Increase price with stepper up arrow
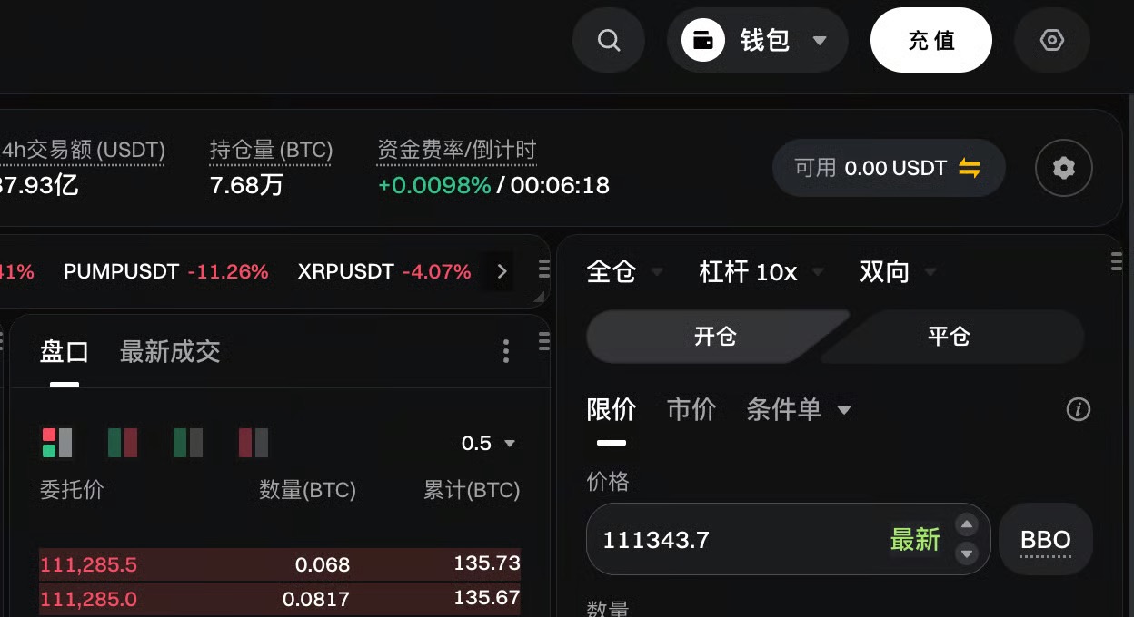Image resolution: width=1134 pixels, height=617 pixels. [967, 525]
